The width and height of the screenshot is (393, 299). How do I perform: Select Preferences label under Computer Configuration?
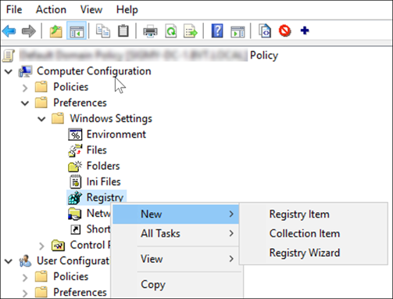pyautogui.click(x=80, y=103)
